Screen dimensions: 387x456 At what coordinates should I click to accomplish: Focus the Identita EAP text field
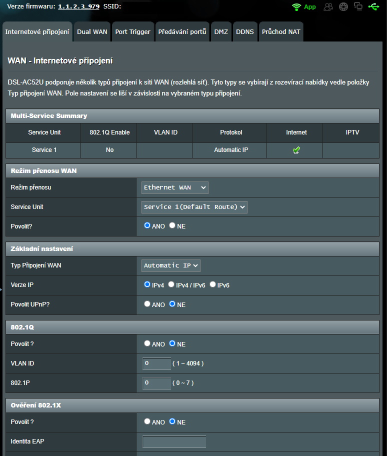(x=174, y=441)
